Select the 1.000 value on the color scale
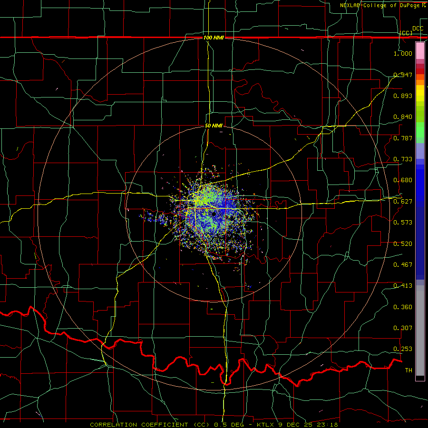 point(403,53)
